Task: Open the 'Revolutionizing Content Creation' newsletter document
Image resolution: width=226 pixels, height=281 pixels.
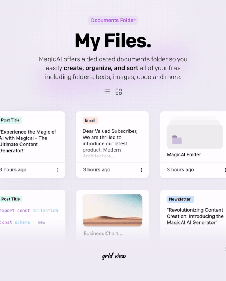Action: coord(195,216)
